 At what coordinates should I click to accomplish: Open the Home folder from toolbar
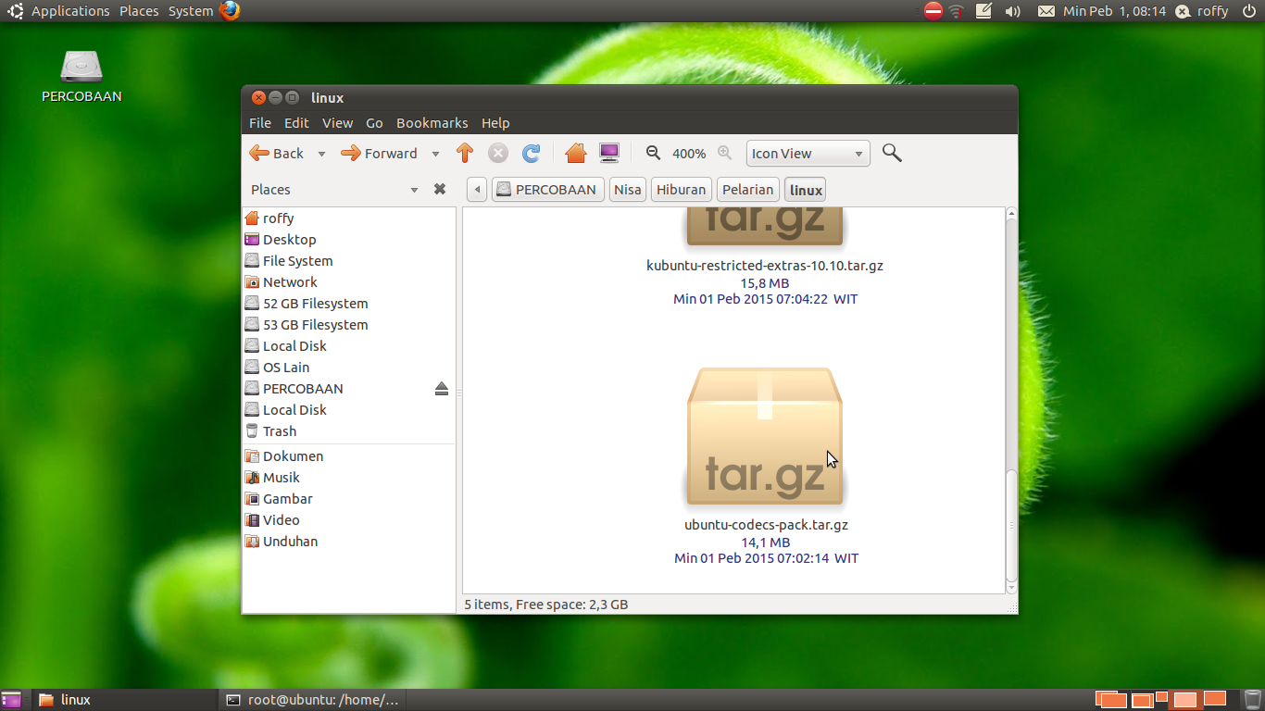pyautogui.click(x=576, y=154)
